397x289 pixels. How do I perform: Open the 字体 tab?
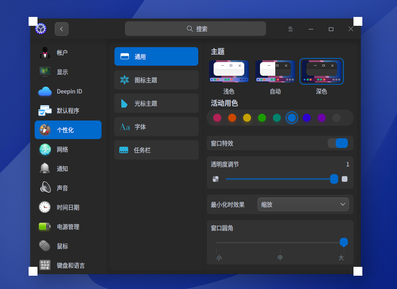coord(156,127)
